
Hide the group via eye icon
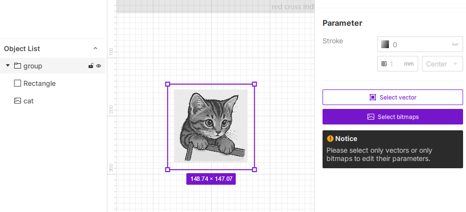tap(99, 66)
